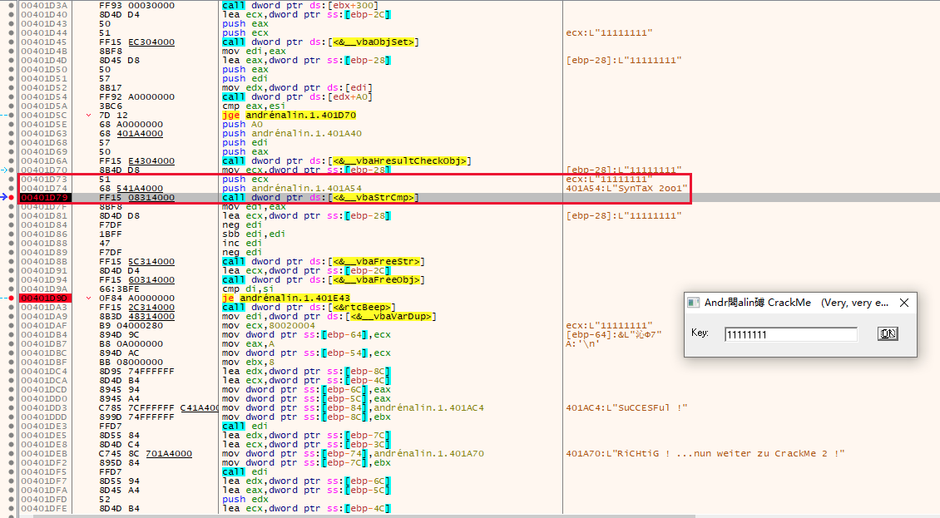Viewport: 940px width, 518px height.
Task: Select the __vbaVarDup mov instruction
Action: click(x=329, y=317)
